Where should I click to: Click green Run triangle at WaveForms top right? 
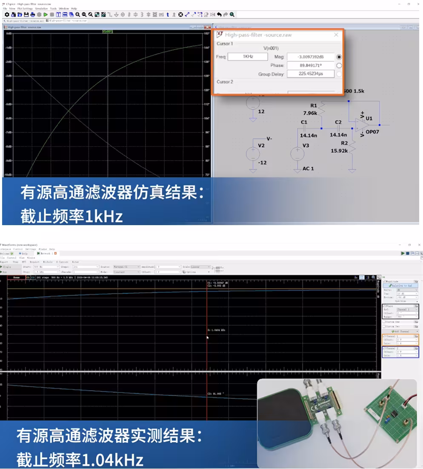[403, 253]
